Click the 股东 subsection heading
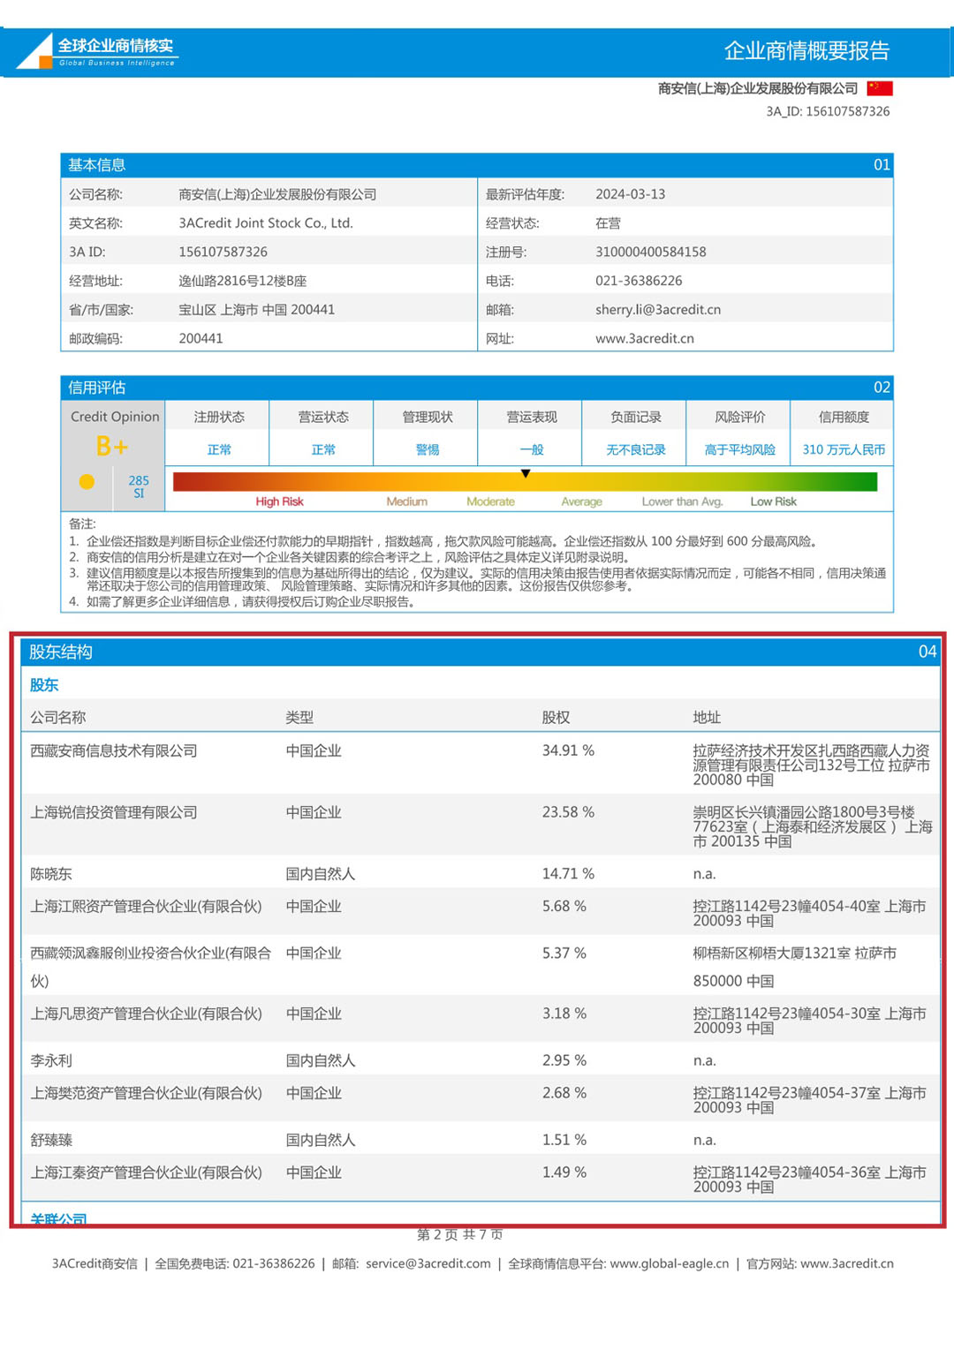The height and width of the screenshot is (1372, 954). [44, 685]
